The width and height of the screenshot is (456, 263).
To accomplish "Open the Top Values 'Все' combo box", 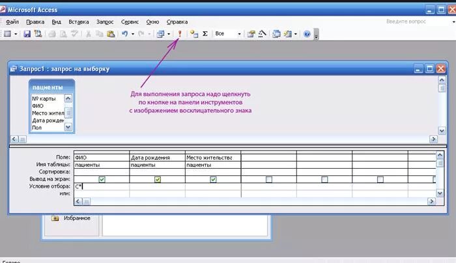I will click(228, 34).
